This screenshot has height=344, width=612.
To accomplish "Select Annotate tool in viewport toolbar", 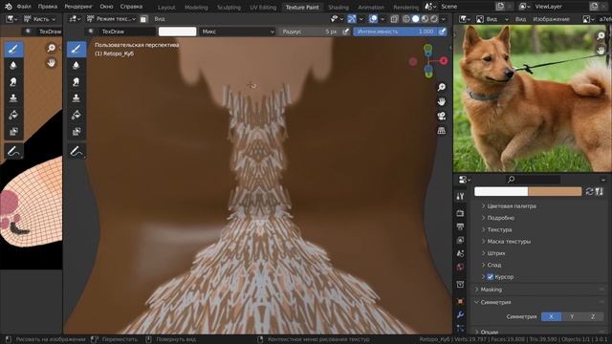I will click(76, 151).
